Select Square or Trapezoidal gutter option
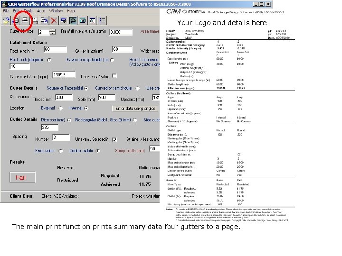 [86, 88]
